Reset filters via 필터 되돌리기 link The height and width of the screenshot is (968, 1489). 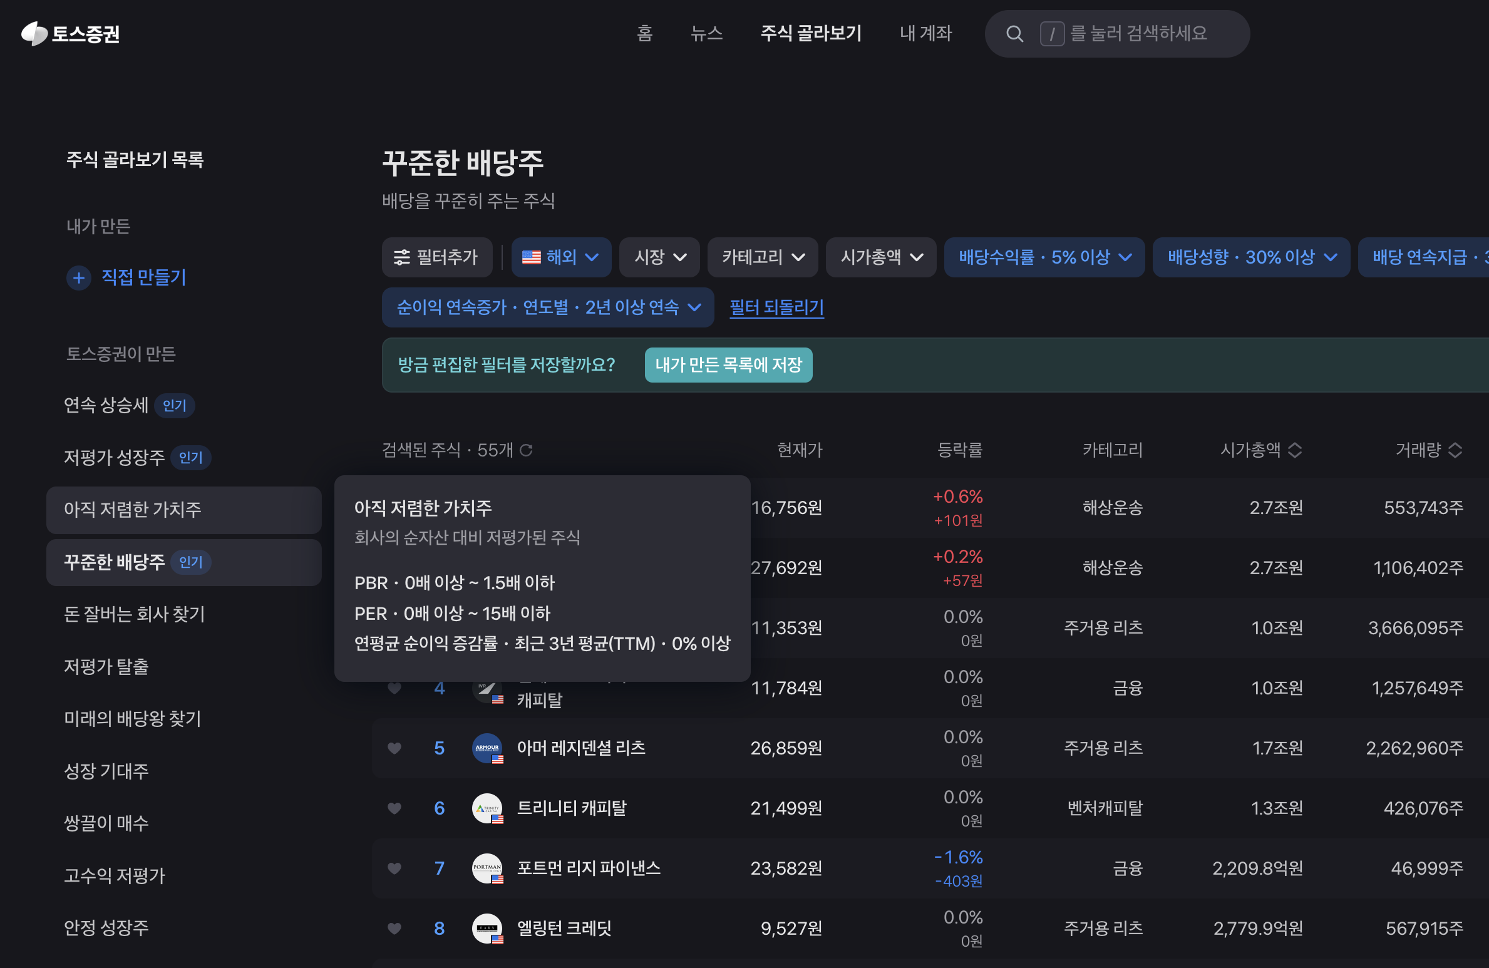pos(776,307)
